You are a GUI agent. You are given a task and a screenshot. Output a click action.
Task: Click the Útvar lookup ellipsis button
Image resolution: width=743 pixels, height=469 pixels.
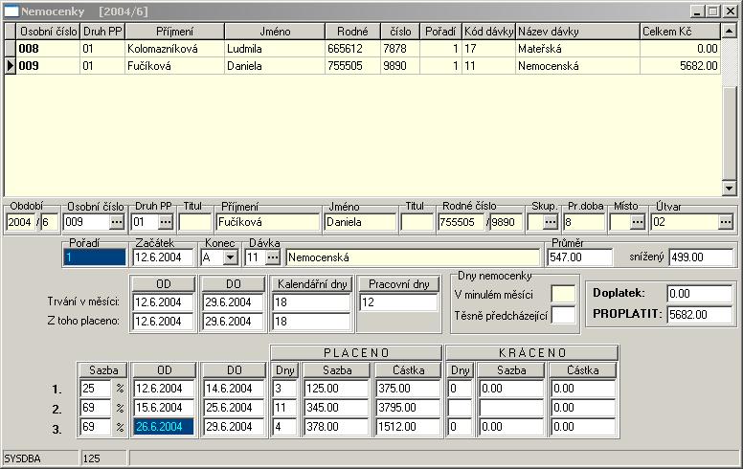(x=725, y=222)
